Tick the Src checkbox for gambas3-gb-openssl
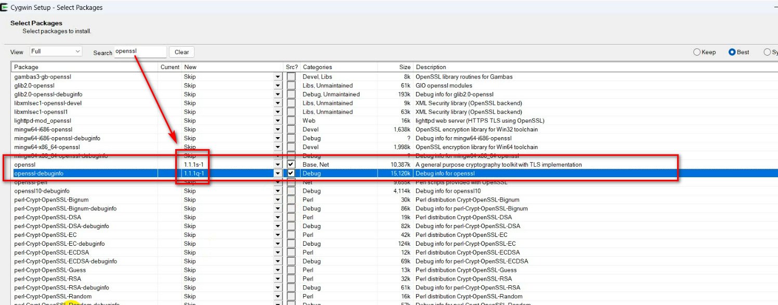778x305 pixels. click(x=291, y=76)
